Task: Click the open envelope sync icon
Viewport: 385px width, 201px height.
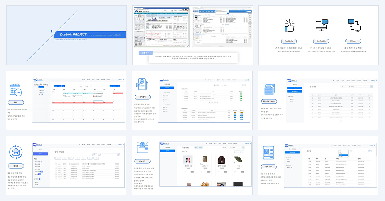Action: coord(16,152)
